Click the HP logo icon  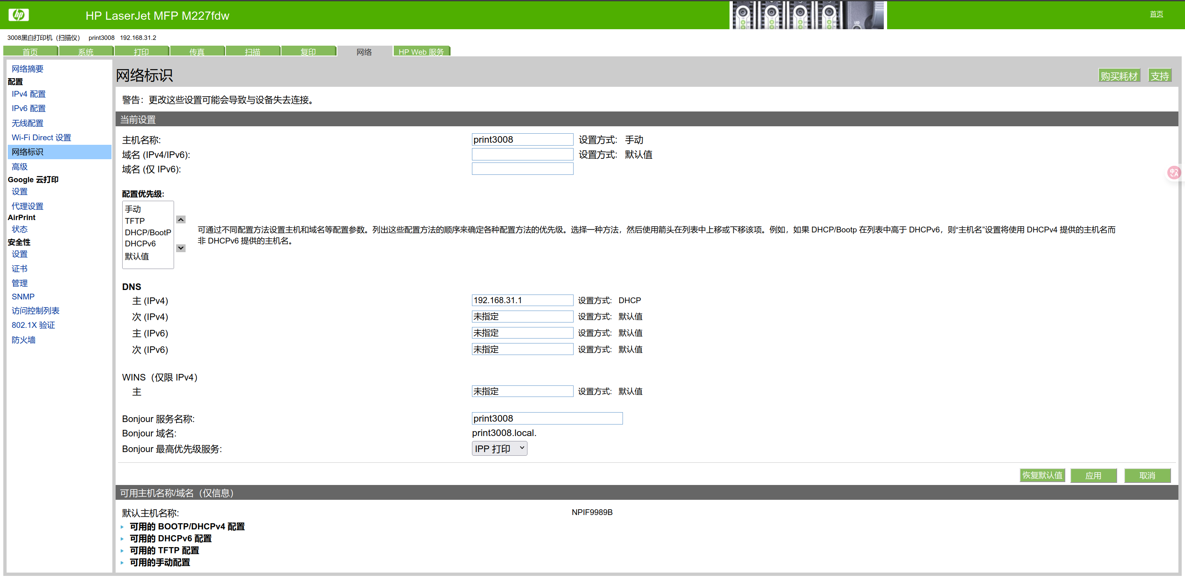coord(19,15)
